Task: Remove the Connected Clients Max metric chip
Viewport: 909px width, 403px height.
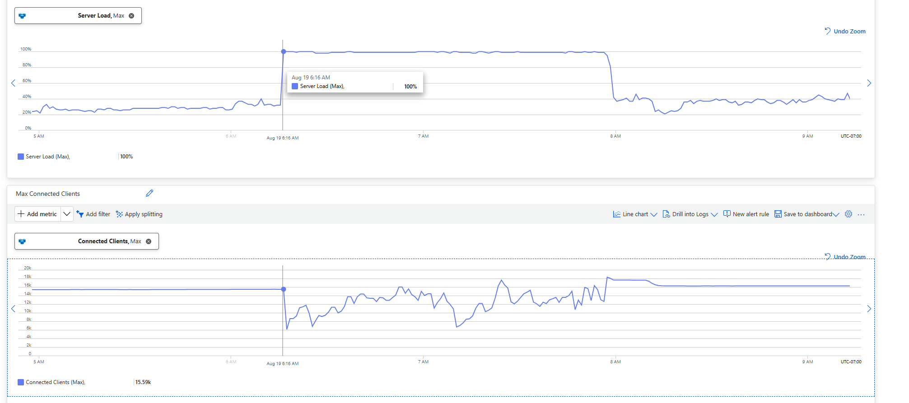Action: [x=149, y=241]
